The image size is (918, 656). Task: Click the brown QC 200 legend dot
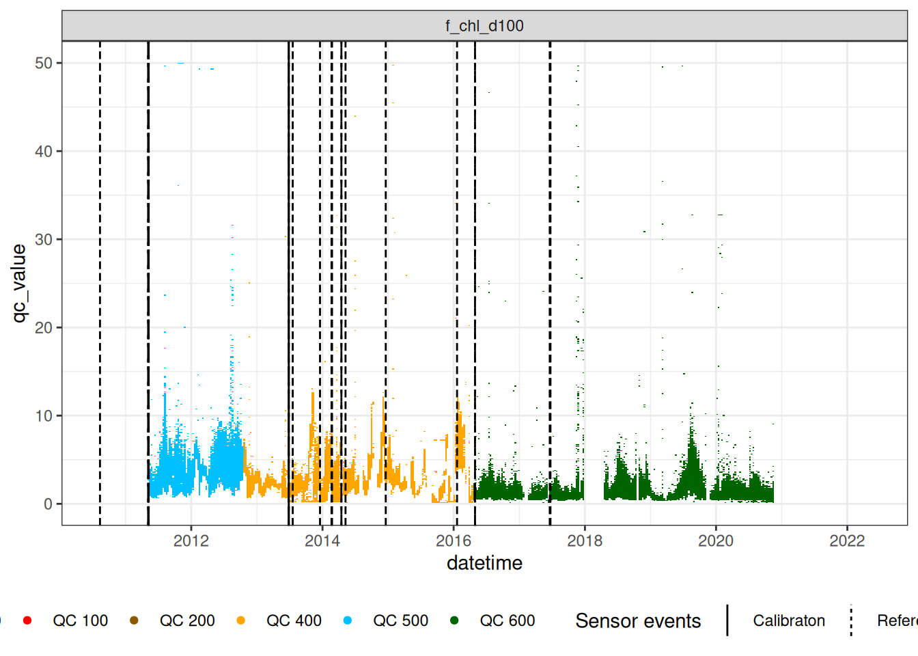(x=134, y=620)
